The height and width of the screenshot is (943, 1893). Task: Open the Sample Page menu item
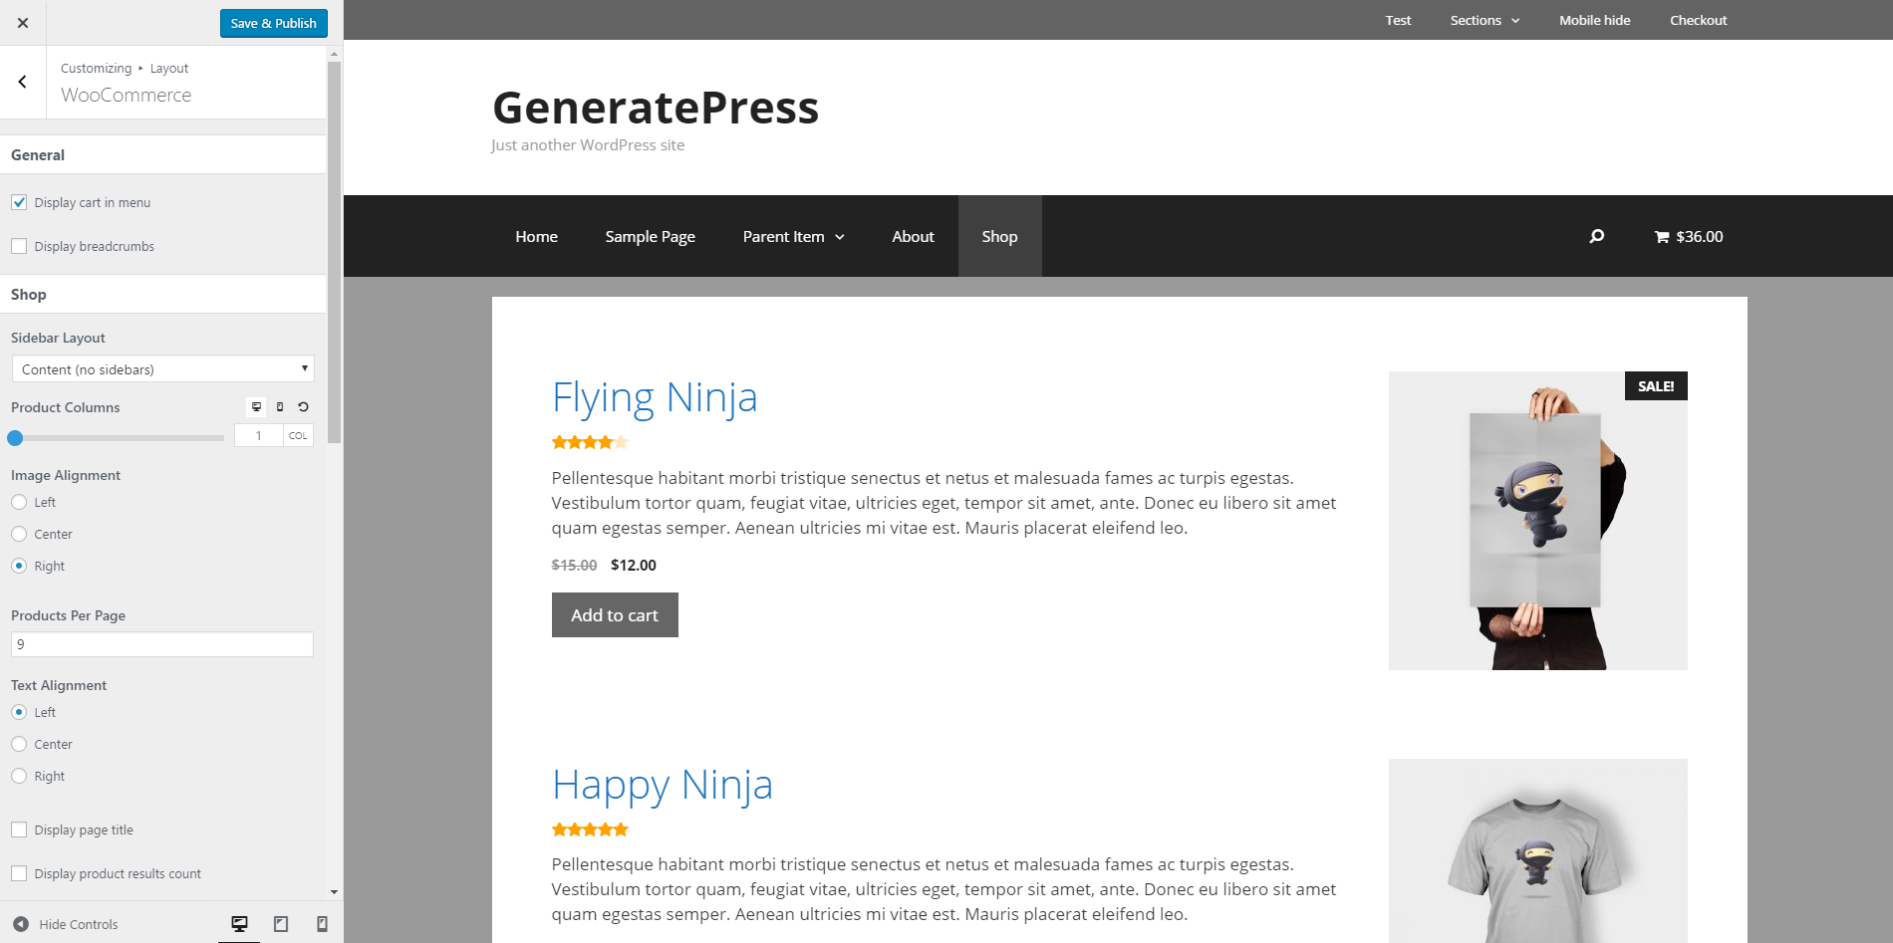coord(650,236)
